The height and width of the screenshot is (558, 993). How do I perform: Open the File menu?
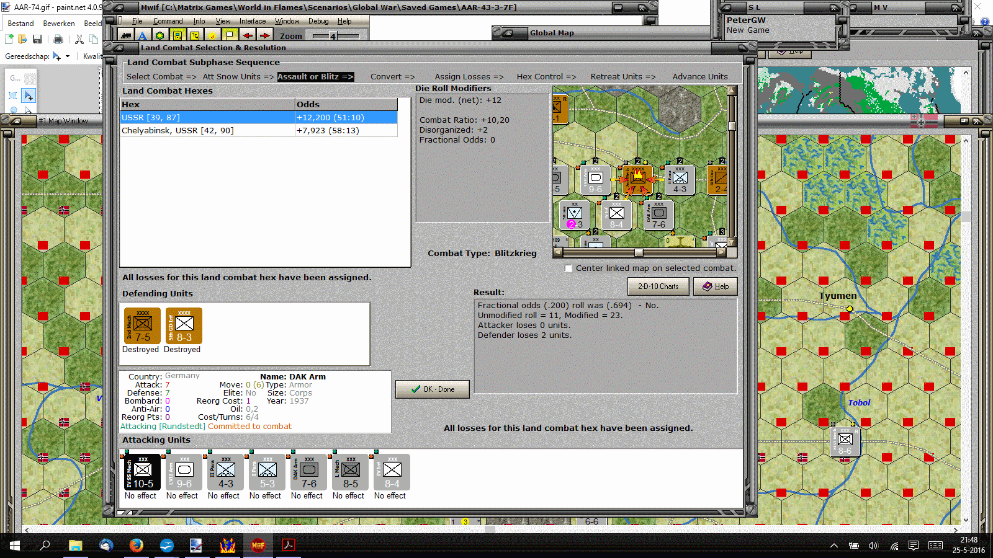[x=137, y=21]
